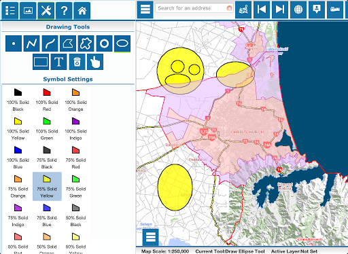
Task: Choose 100% Solid Red symbol swatch
Action: (47, 100)
